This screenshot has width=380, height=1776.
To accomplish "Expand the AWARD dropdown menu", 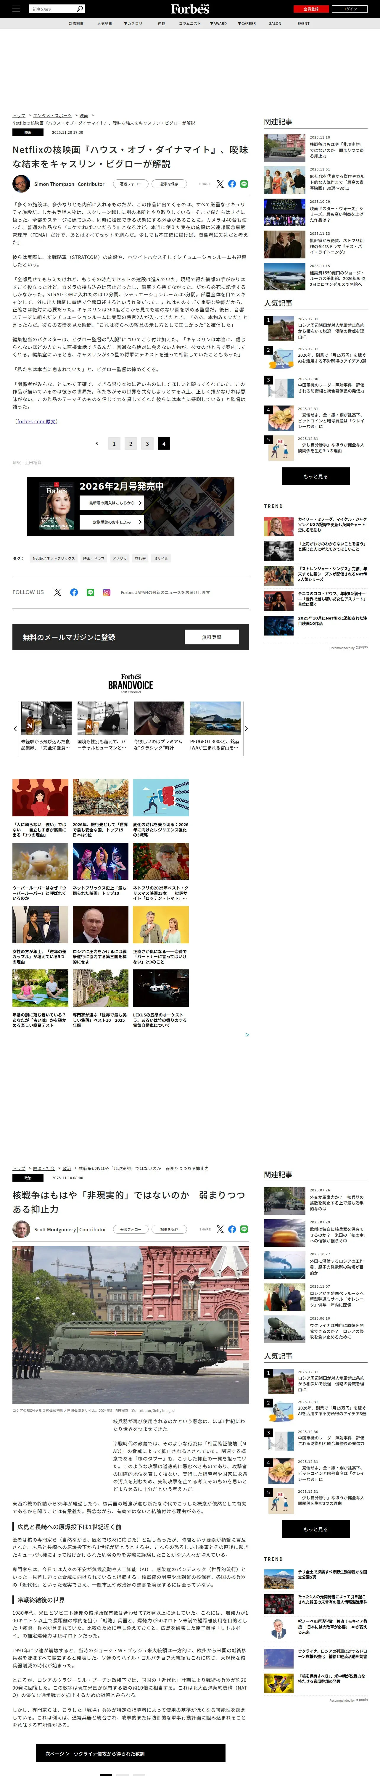I will click(219, 23).
